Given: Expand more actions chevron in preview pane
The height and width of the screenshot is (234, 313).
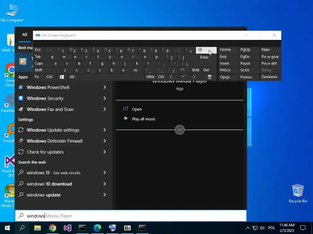Looking at the screenshot, I should click(180, 130).
